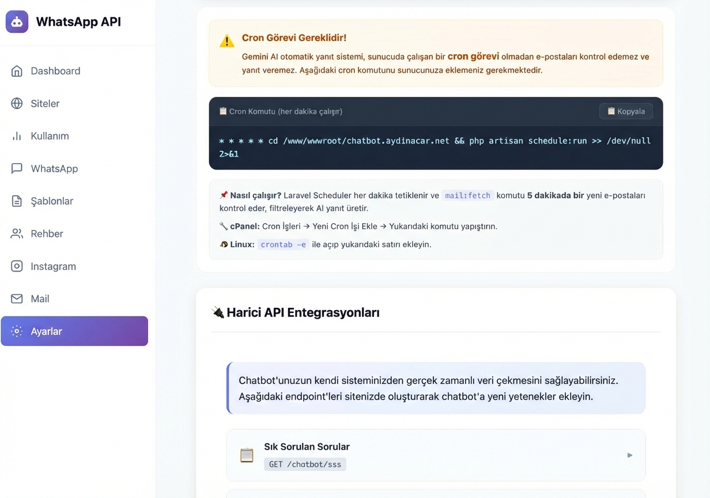Screen dimensions: 710x498
Task: Click the crontab -e code snippet
Action: click(283, 244)
